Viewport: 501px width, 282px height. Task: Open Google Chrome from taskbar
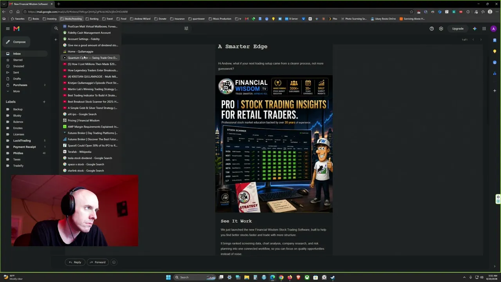coord(281,277)
